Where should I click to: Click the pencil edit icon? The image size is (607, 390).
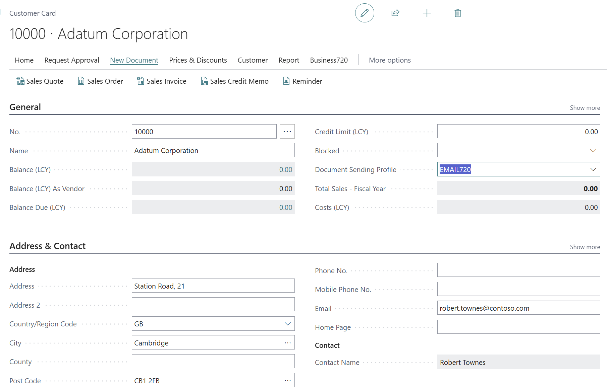(x=365, y=13)
